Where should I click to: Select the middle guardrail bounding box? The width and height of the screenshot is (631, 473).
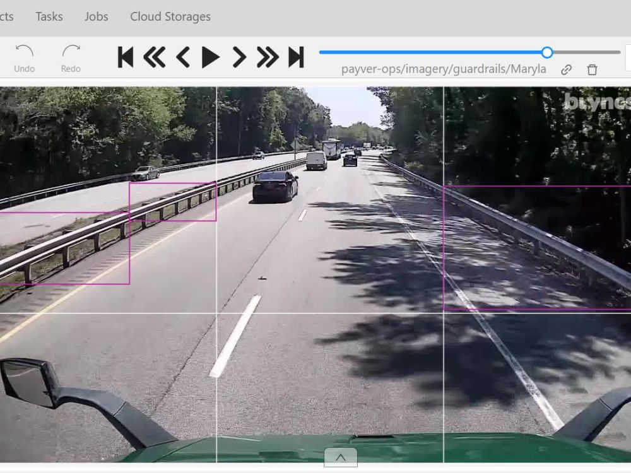click(x=173, y=202)
